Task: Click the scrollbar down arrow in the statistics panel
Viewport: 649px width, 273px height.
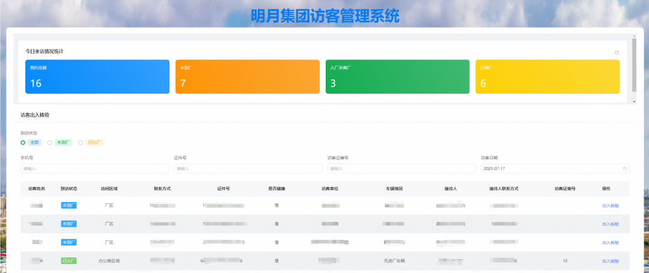Action: tap(634, 102)
